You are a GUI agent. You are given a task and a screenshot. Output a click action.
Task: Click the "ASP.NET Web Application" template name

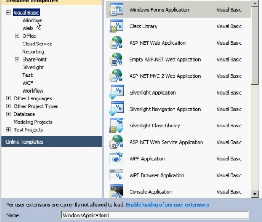157,43
